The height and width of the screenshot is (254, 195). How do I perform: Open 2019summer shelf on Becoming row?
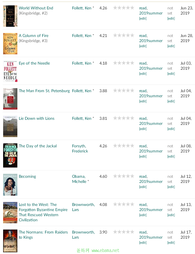(x=151, y=181)
